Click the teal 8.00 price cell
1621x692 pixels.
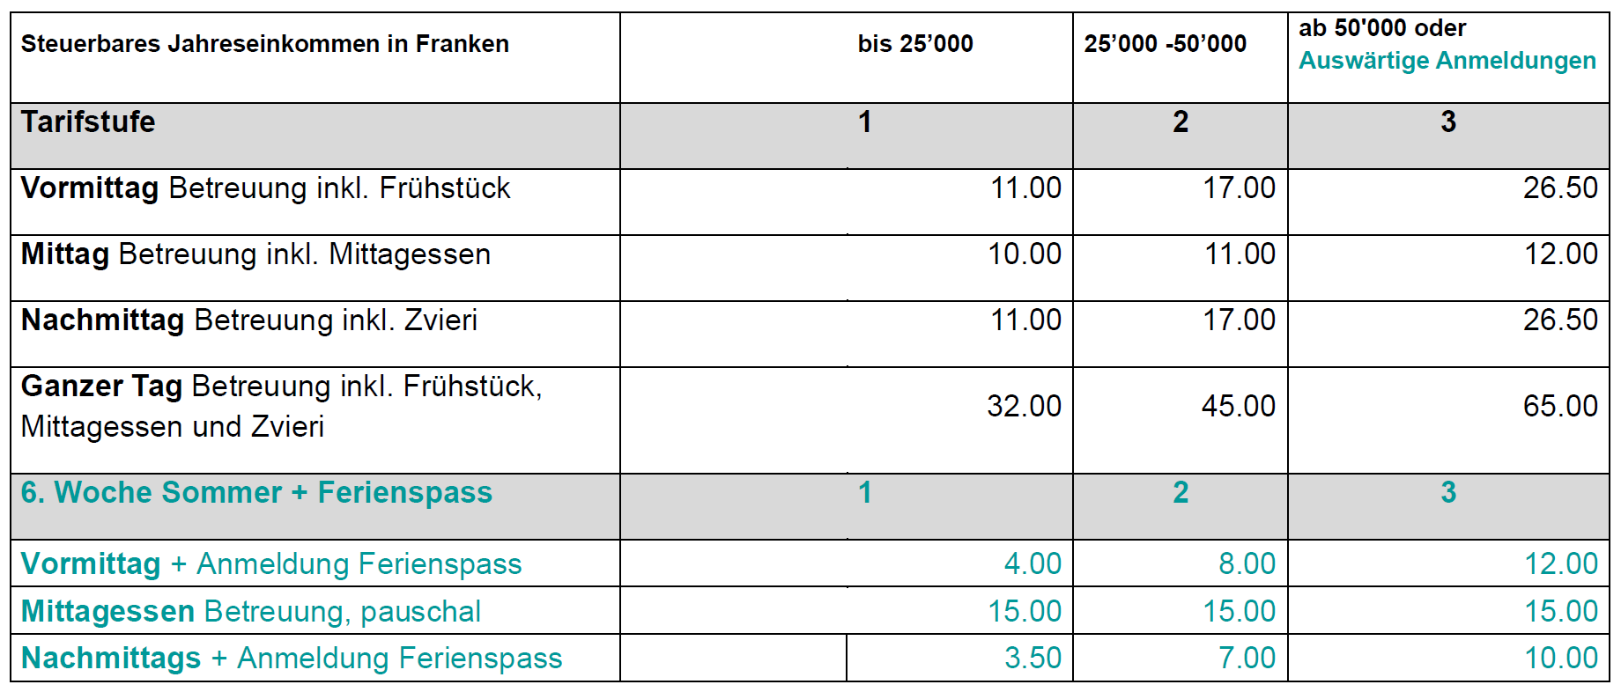1247,564
